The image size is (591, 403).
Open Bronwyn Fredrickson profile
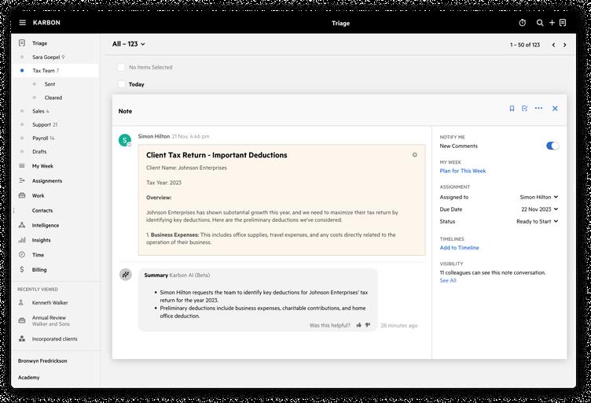(42, 360)
